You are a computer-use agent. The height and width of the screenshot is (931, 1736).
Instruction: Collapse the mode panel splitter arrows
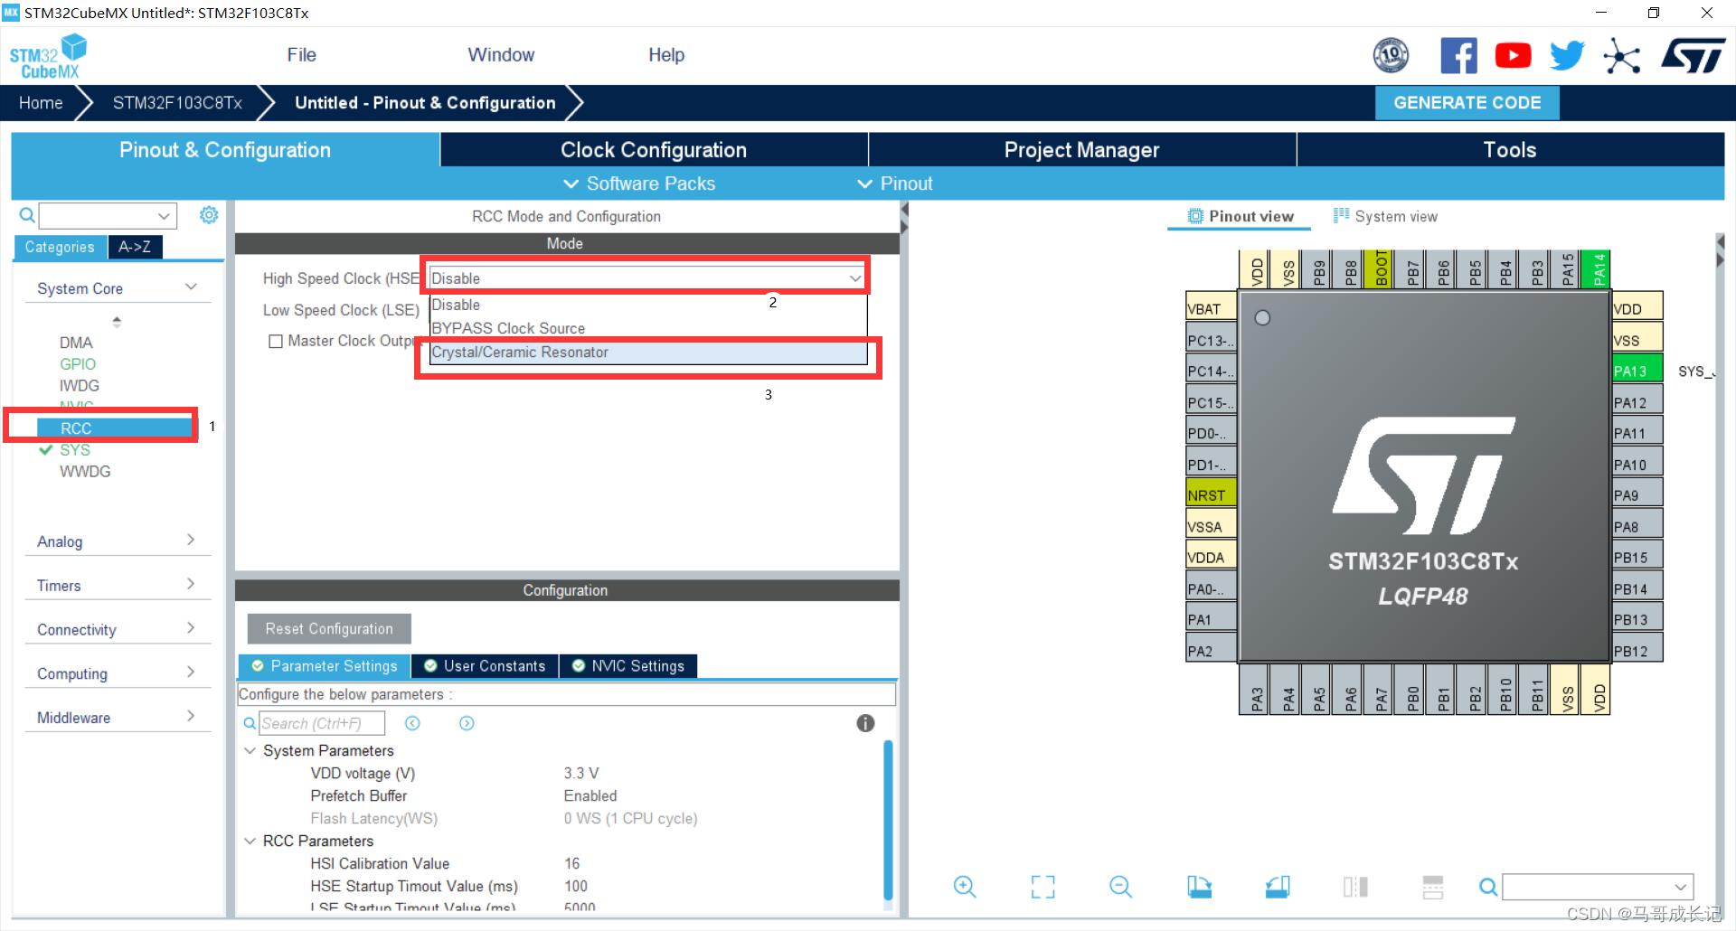click(904, 218)
